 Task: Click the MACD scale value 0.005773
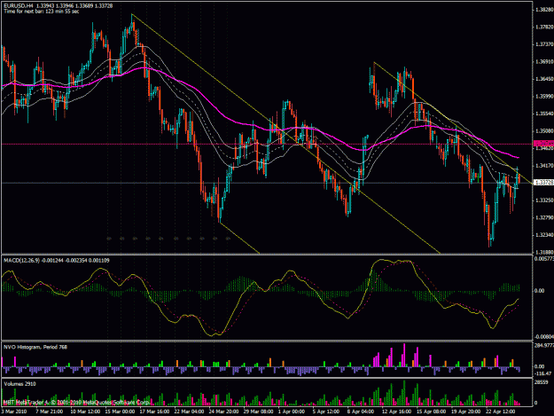[544, 259]
